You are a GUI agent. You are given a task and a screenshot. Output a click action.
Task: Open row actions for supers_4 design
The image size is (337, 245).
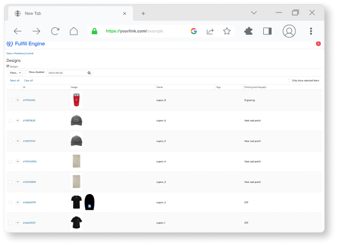(18, 161)
